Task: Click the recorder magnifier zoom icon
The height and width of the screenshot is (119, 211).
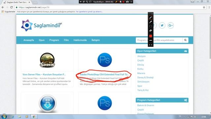Action: pyautogui.click(x=87, y=2)
